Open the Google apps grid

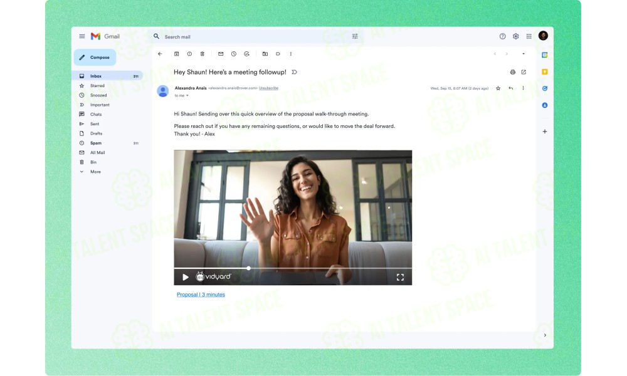click(x=529, y=36)
